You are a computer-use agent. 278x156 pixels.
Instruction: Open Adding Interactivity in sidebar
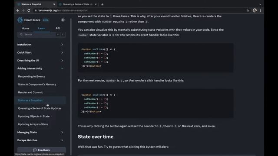coord(30,68)
